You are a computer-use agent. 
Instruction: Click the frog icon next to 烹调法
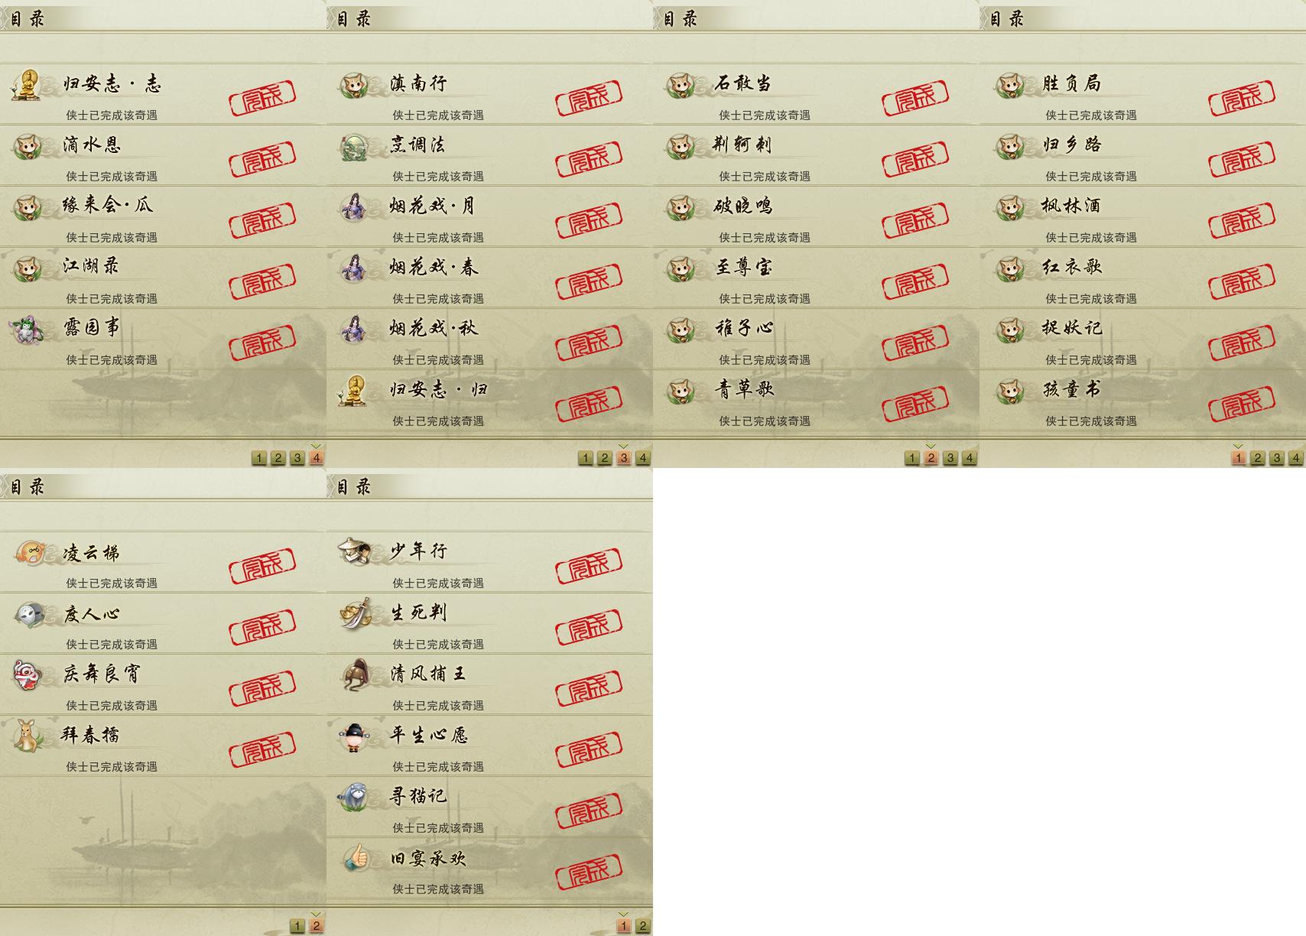coord(355,145)
